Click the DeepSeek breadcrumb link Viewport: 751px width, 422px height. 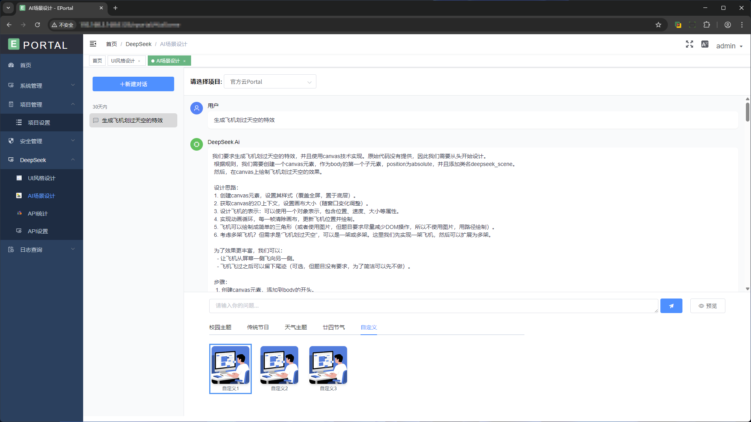[139, 44]
